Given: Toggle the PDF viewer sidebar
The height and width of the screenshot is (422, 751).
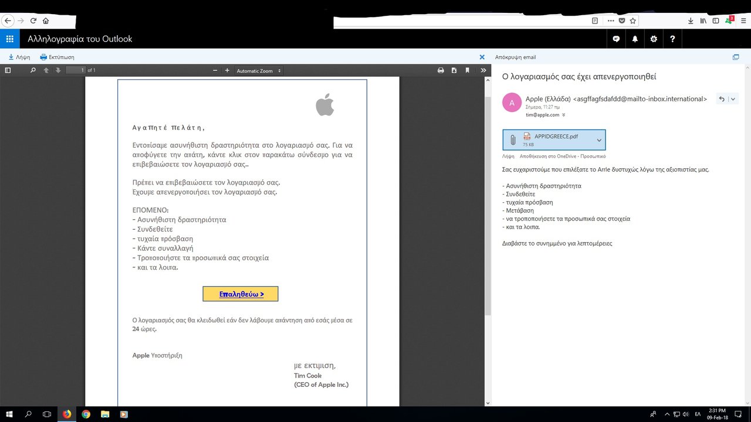Looking at the screenshot, I should point(8,70).
